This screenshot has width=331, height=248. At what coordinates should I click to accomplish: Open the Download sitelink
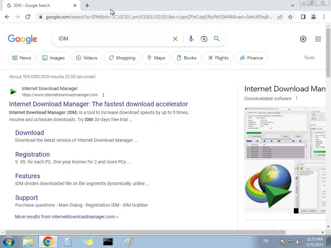[x=29, y=133]
